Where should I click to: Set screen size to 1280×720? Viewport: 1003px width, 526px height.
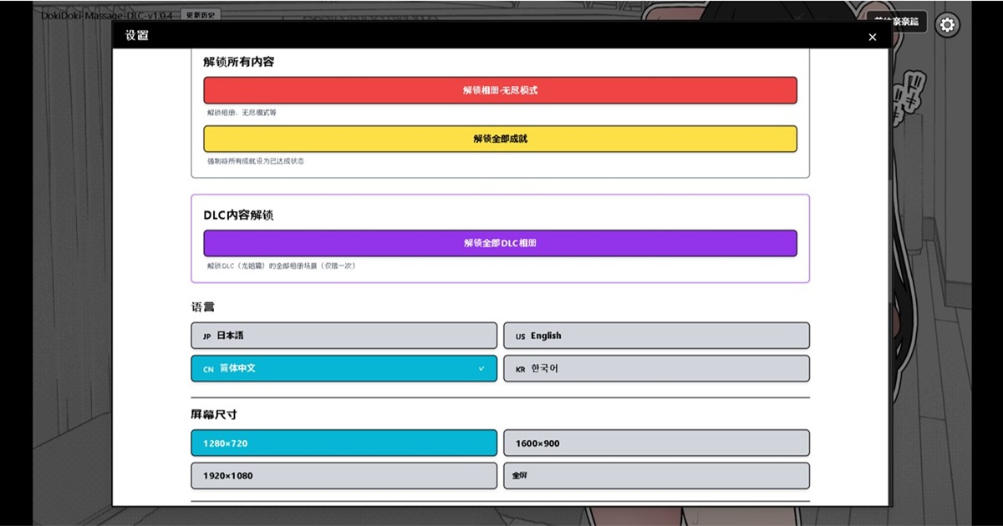click(x=344, y=443)
